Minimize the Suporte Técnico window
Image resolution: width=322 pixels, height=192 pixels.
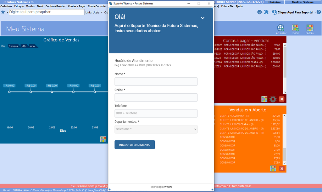(x=189, y=3)
